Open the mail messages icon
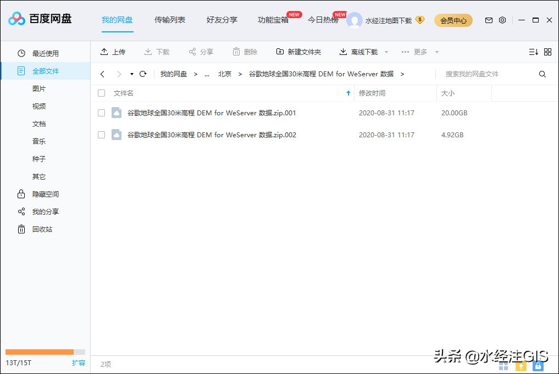Screen dimensions: 559x374 [x=489, y=20]
